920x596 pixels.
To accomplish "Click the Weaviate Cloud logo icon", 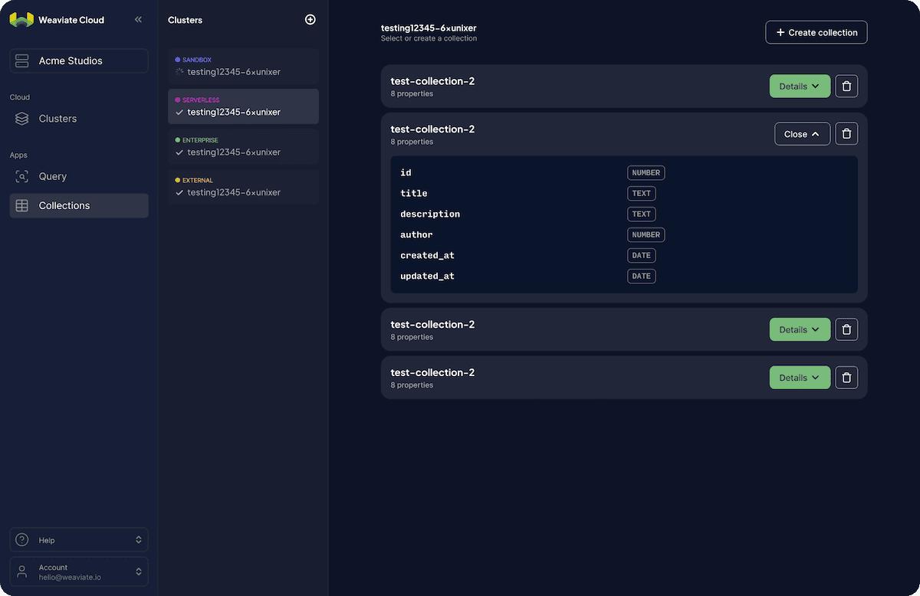I will (x=20, y=19).
